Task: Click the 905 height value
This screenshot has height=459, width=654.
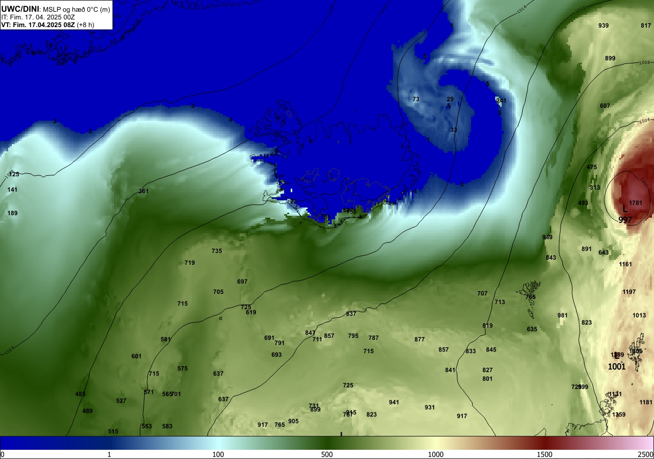Action: 293,421
